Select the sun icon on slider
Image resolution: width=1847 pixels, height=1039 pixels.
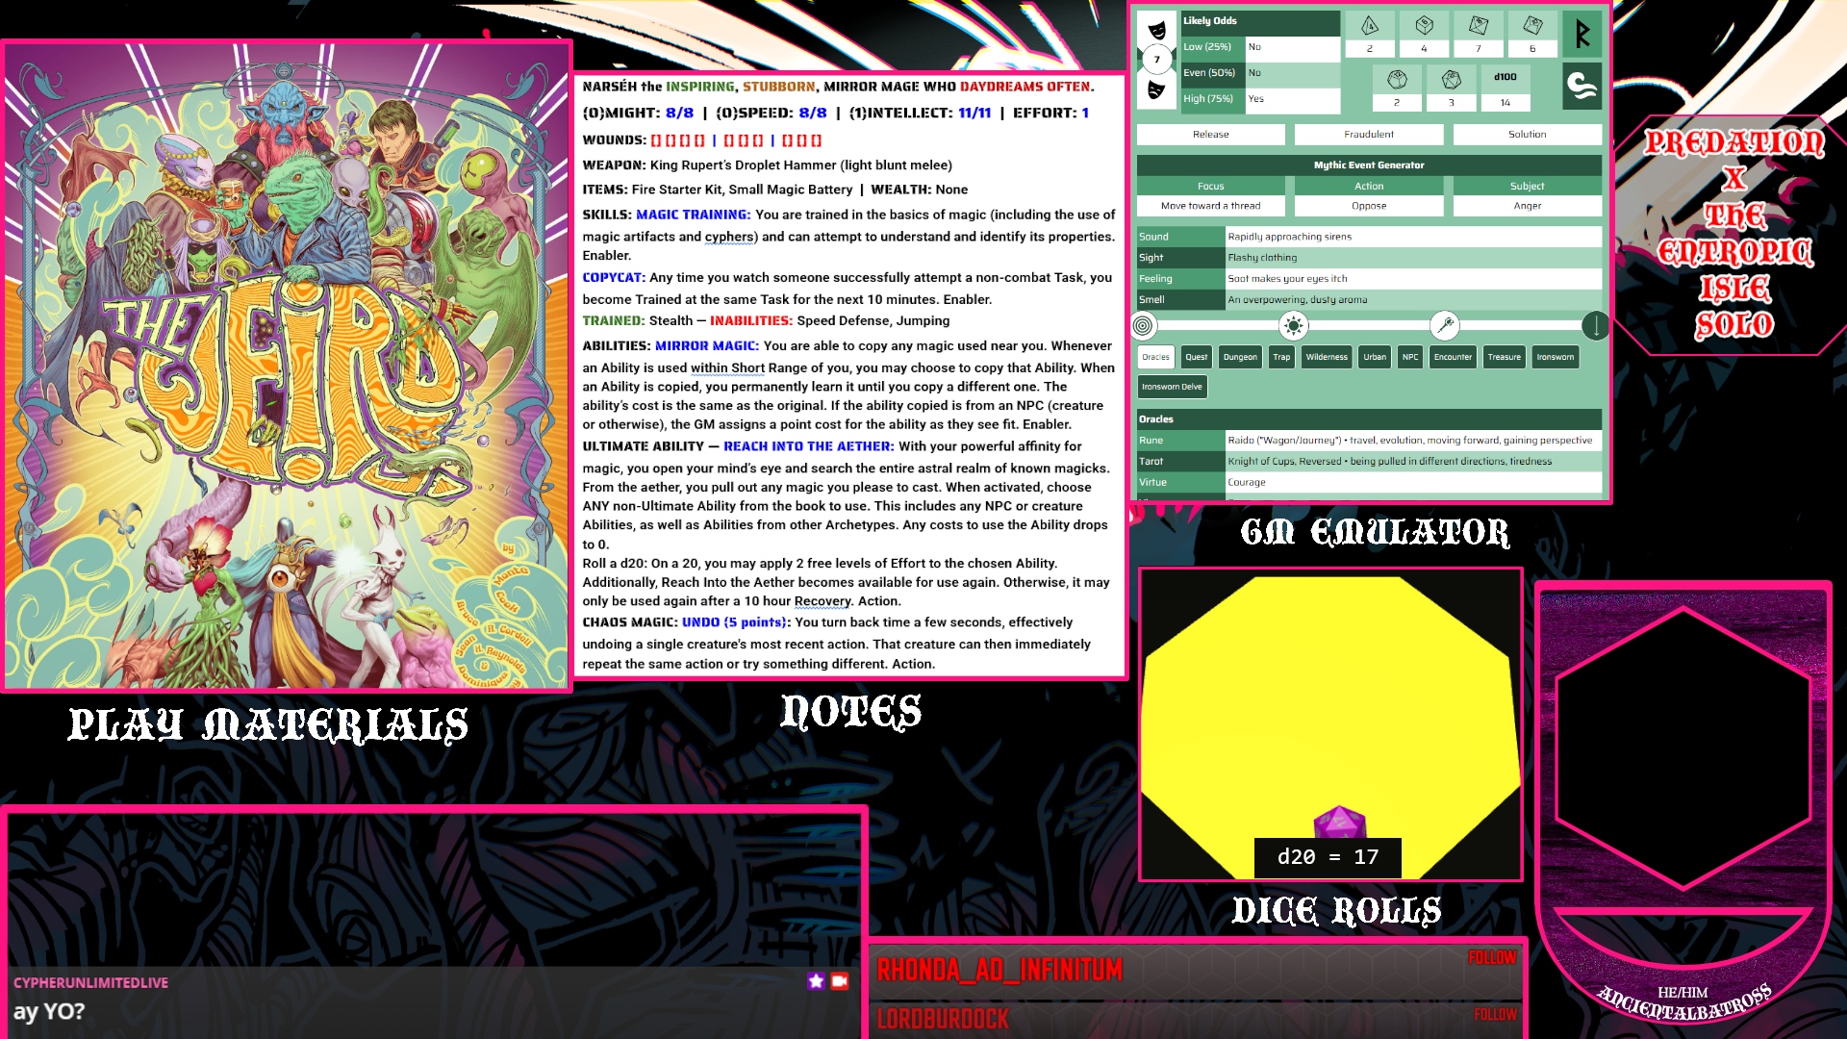pyautogui.click(x=1294, y=326)
